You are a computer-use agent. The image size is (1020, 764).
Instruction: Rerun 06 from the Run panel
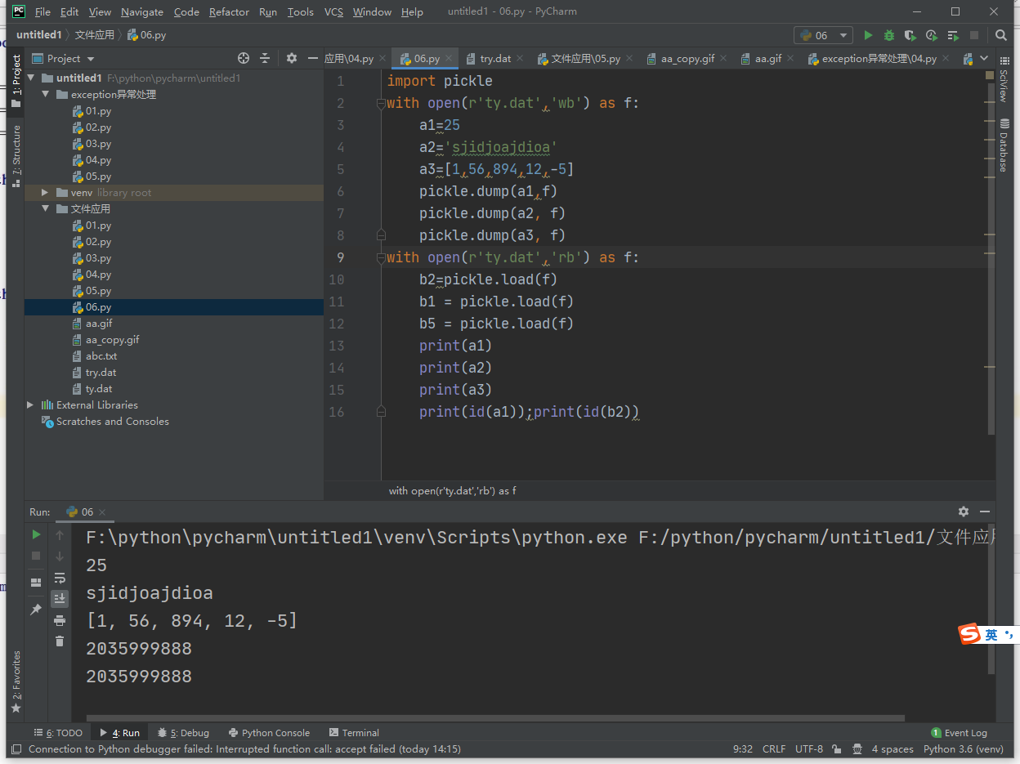pos(36,534)
